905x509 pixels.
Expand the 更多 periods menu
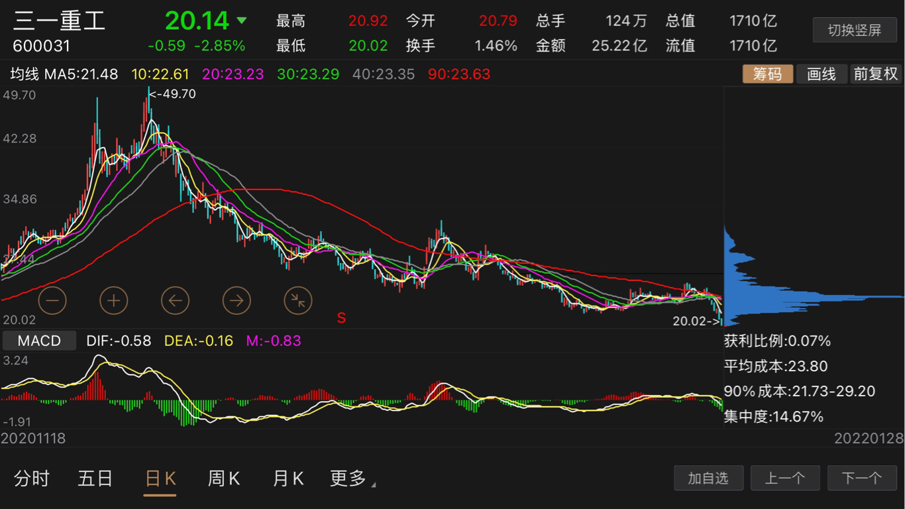[x=352, y=479]
